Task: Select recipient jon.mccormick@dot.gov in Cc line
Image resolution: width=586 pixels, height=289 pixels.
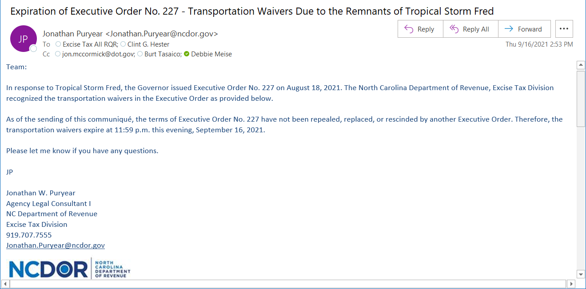Action: tap(98, 54)
